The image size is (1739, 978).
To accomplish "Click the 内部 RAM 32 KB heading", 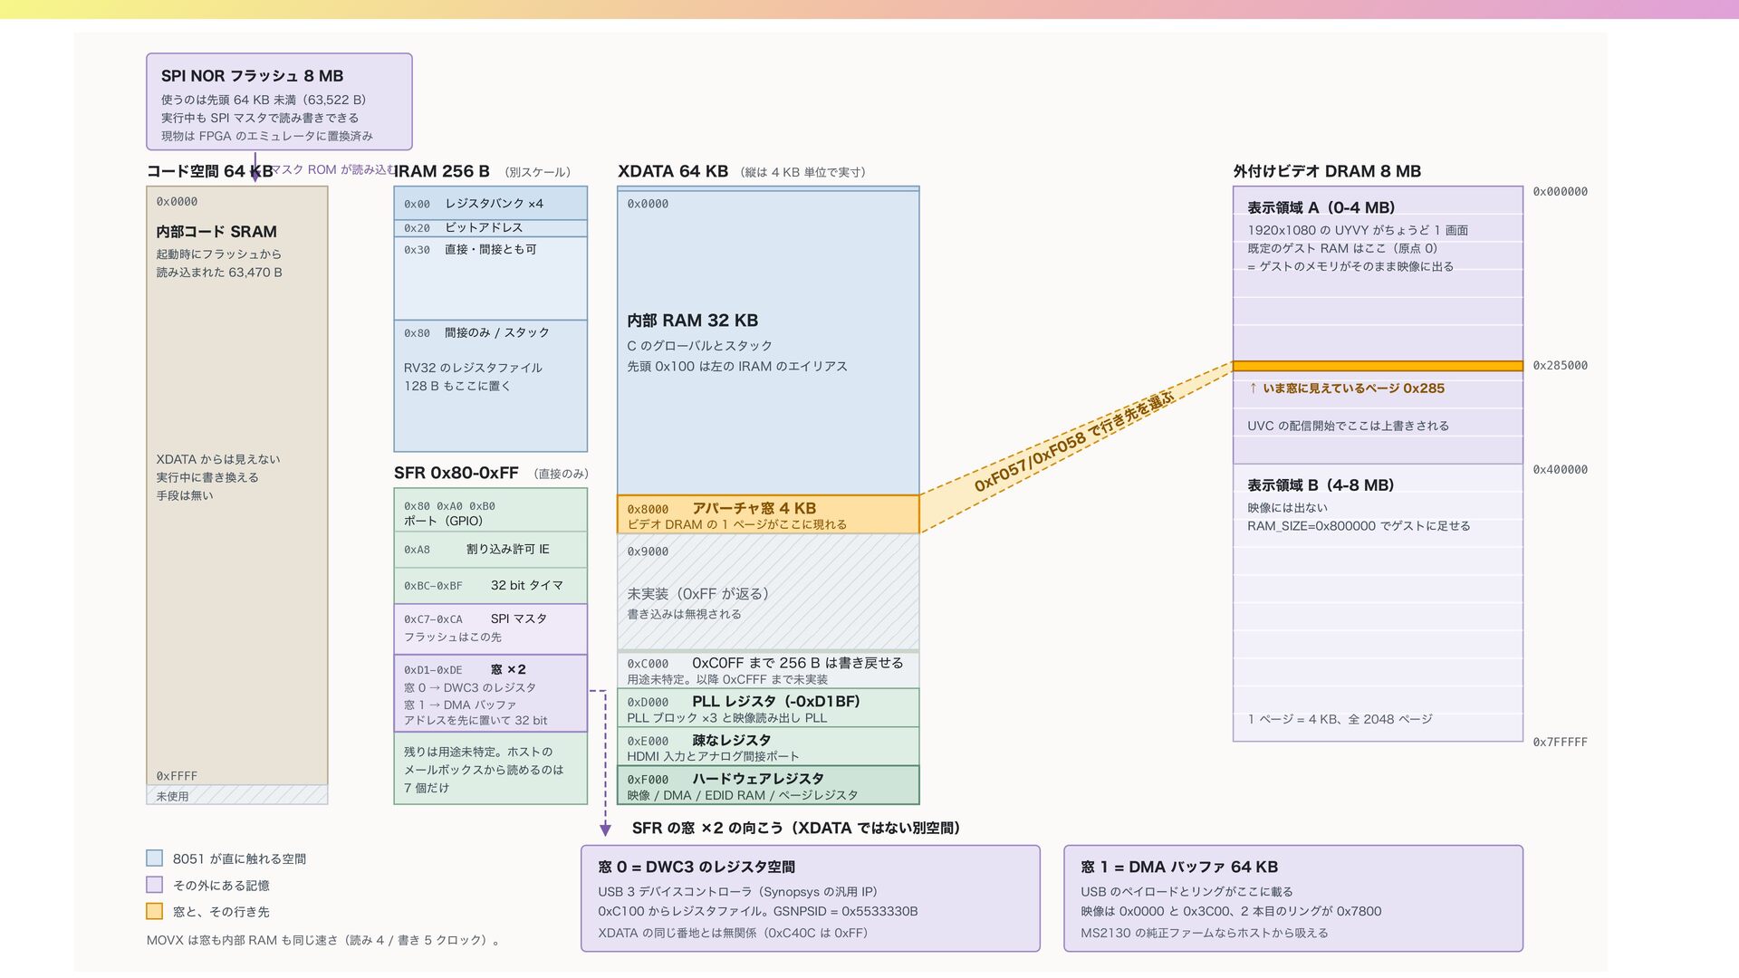I will click(x=693, y=321).
